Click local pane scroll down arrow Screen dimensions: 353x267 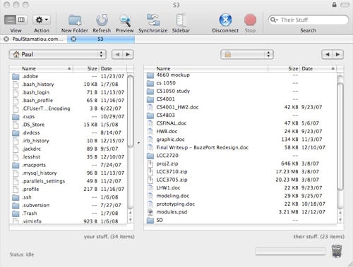pyautogui.click(x=130, y=220)
